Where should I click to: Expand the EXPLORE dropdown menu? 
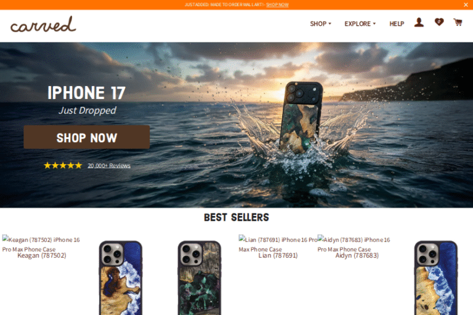pyautogui.click(x=360, y=23)
